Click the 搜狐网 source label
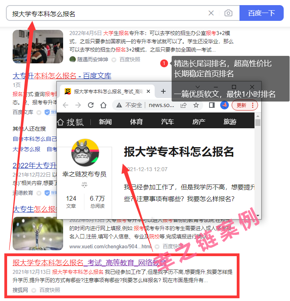This screenshot has height=301, width=290. point(20,290)
